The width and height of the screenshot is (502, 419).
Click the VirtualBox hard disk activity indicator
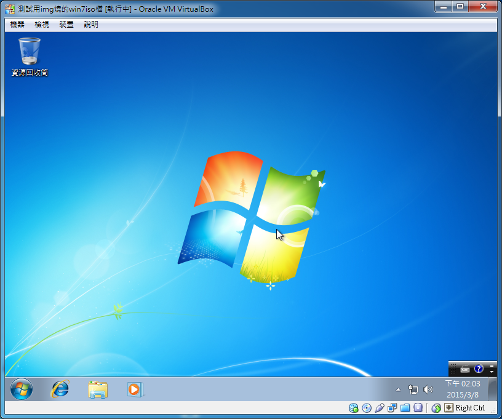click(354, 408)
